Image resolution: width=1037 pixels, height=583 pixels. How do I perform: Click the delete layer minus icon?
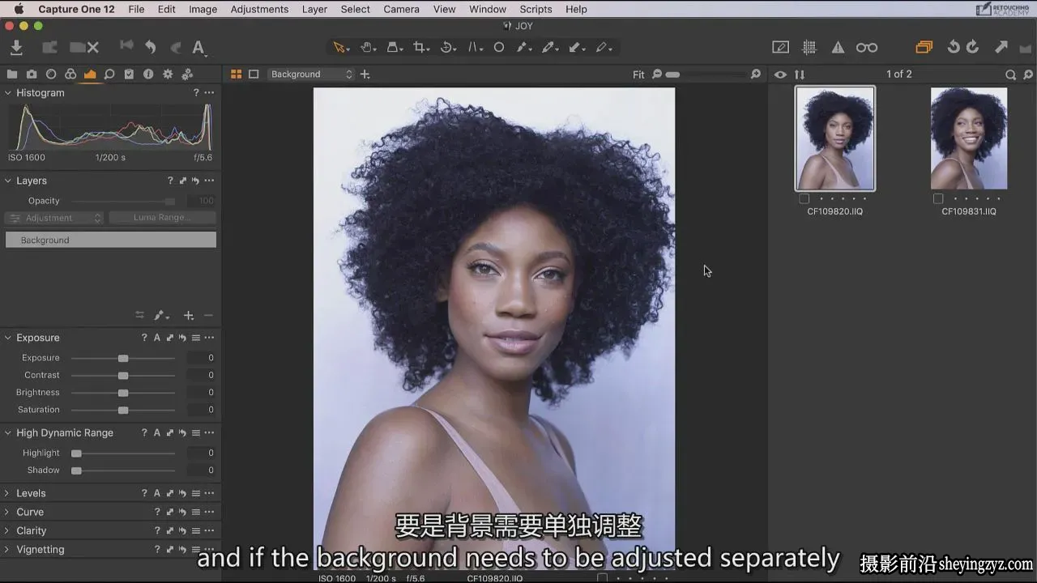[208, 316]
